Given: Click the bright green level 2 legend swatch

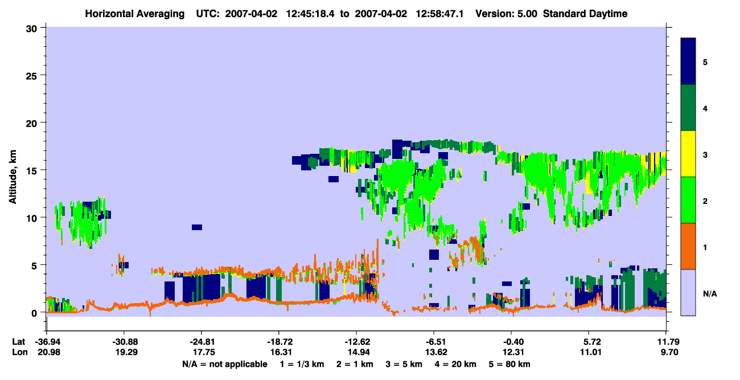Looking at the screenshot, I should click(688, 200).
